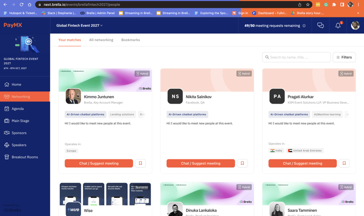Screen dimensions: 364x216
Task: Click the AI/Machine learning tag on Pragati's card
Action: [x=327, y=114]
